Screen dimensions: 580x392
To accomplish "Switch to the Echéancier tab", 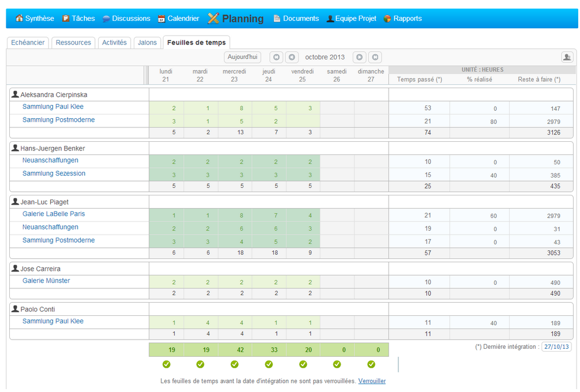I will point(28,43).
